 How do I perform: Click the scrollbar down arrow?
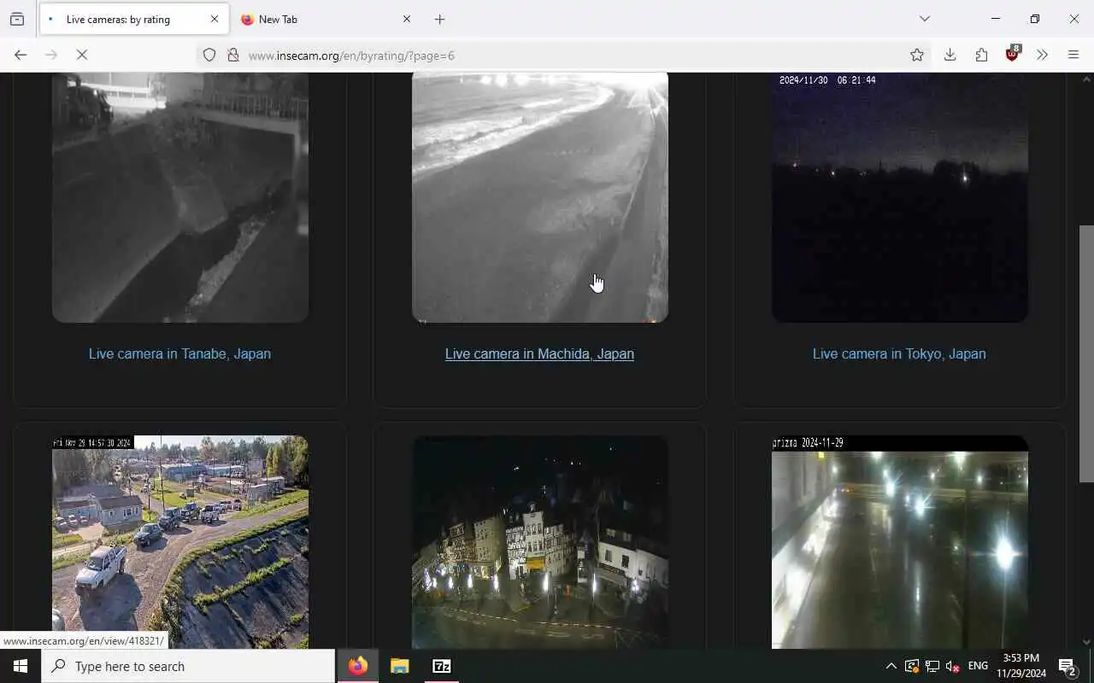tap(1086, 642)
